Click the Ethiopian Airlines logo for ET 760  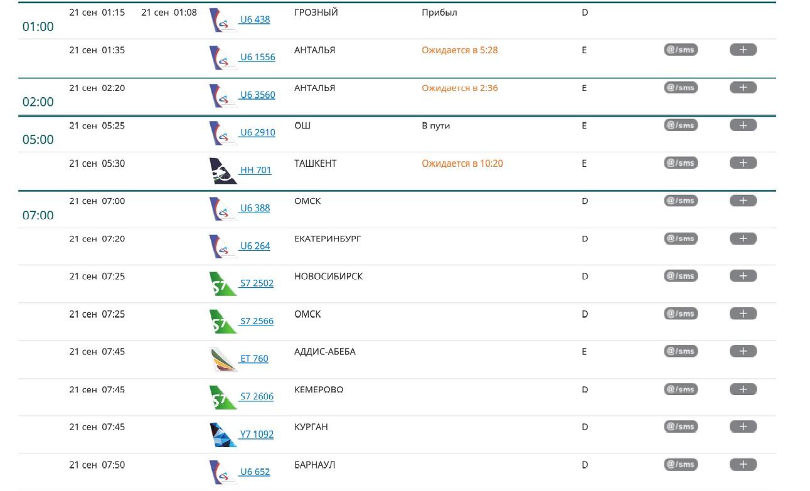click(223, 359)
